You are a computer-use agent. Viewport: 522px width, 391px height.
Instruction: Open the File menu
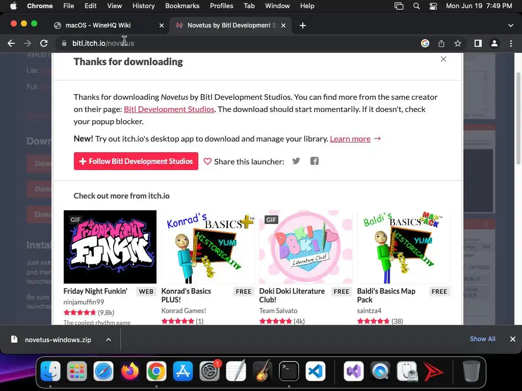pos(69,6)
